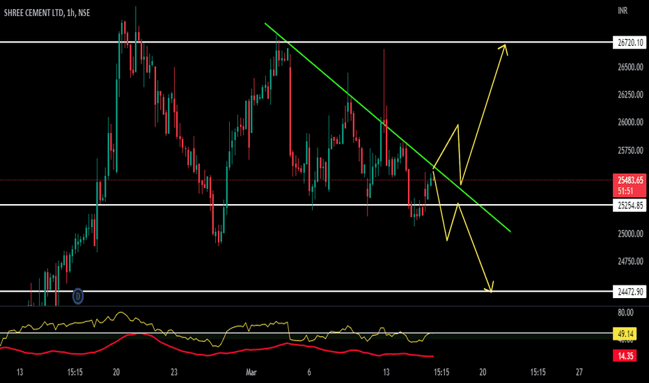
Task: Select the 26720.10 resistance price label
Action: pyautogui.click(x=630, y=42)
